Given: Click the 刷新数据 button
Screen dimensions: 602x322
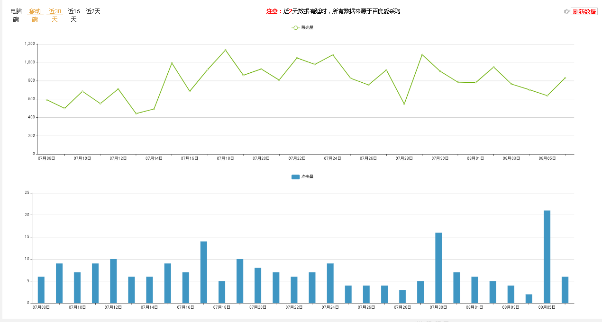Looking at the screenshot, I should [x=584, y=12].
